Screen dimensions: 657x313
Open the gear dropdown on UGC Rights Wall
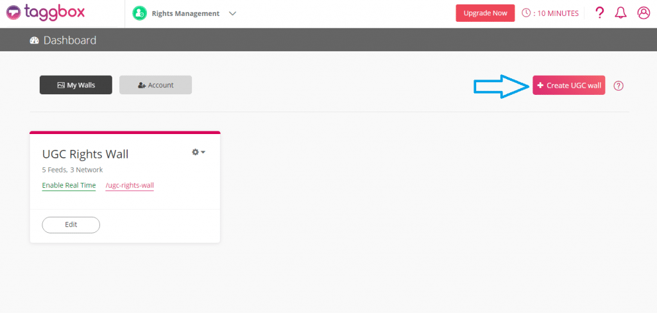click(x=198, y=152)
